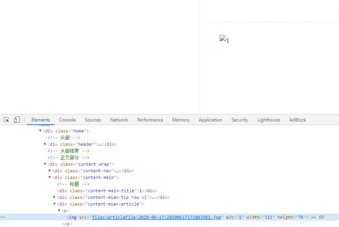Screen dimensions: 339x227
Task: Select the Application tab
Action: (210, 120)
